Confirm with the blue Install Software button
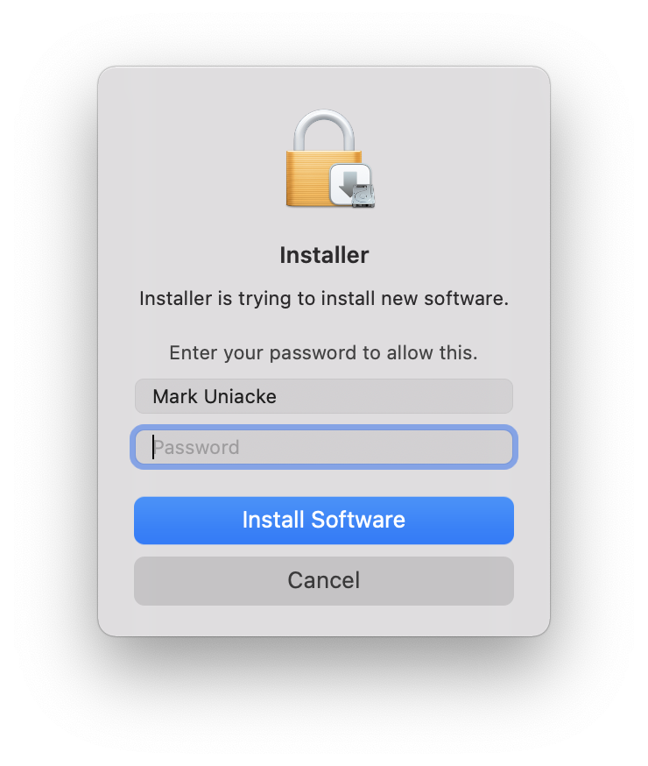The height and width of the screenshot is (766, 648). pos(323,521)
